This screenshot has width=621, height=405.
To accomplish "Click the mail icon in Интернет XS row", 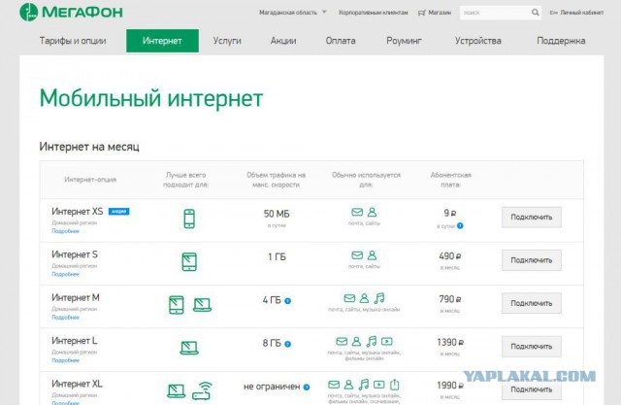I will coord(357,212).
